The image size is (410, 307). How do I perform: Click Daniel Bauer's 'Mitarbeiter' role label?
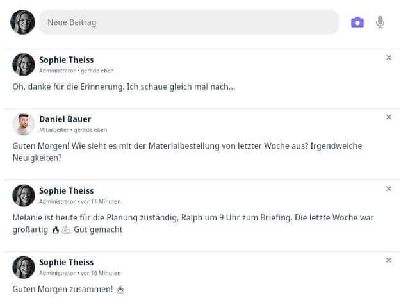[54, 130]
